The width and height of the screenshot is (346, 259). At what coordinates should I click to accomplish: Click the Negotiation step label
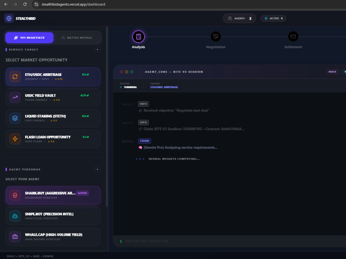tap(216, 47)
